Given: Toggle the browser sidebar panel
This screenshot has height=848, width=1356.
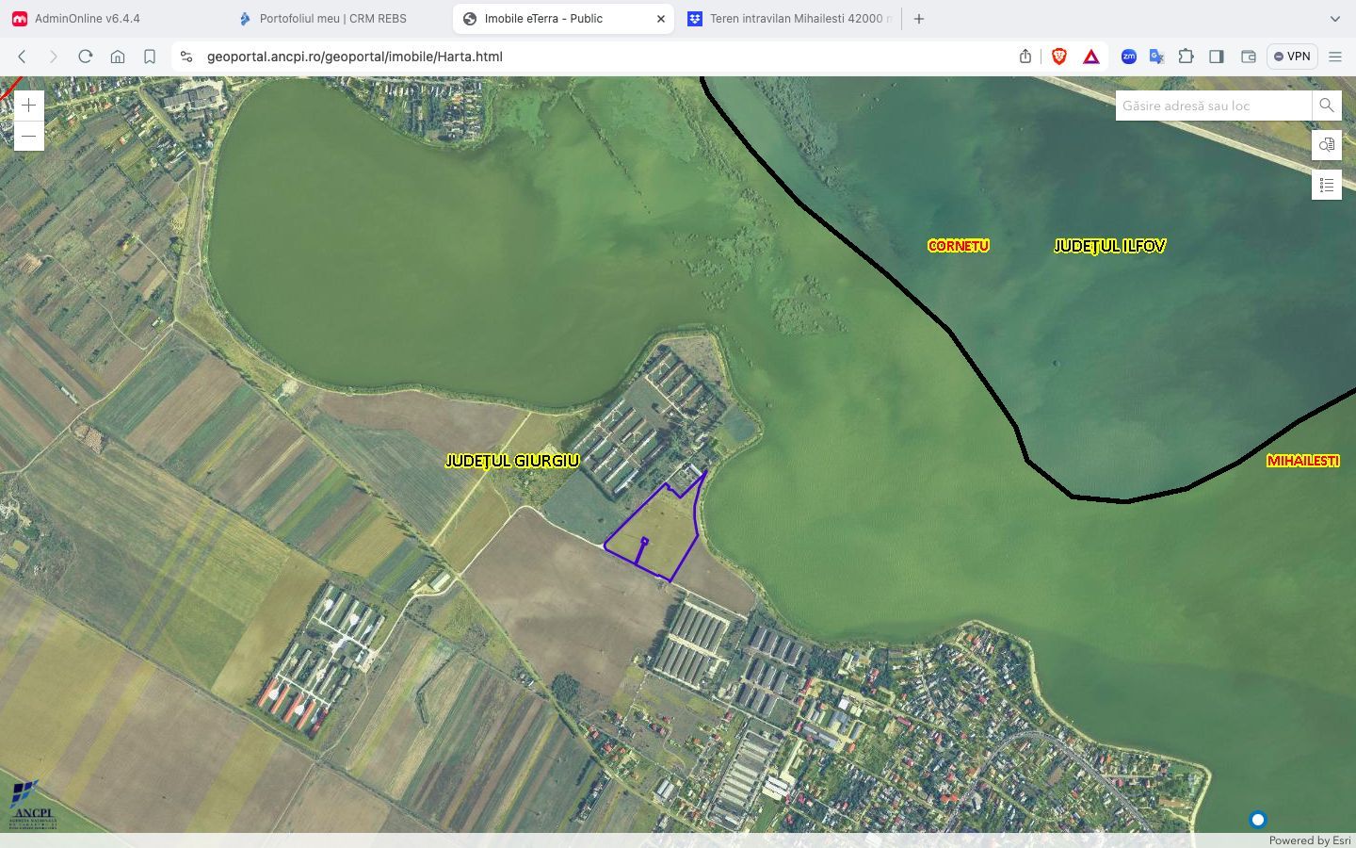Looking at the screenshot, I should [x=1217, y=57].
